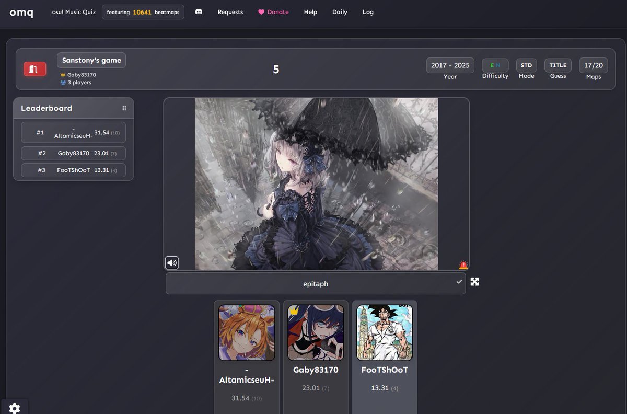Toggle the volume speaker icon
627x414 pixels.
pyautogui.click(x=172, y=263)
